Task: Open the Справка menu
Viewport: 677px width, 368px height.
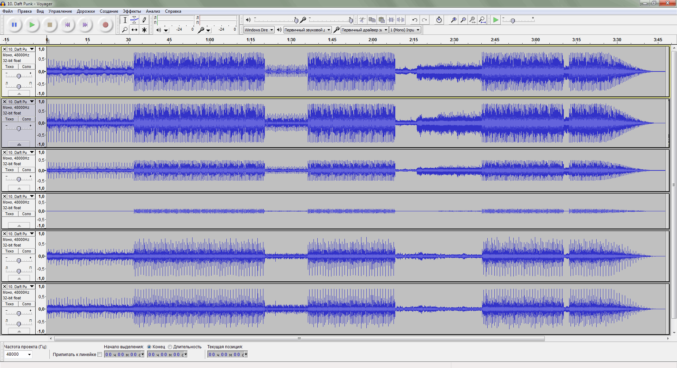Action: (x=173, y=11)
